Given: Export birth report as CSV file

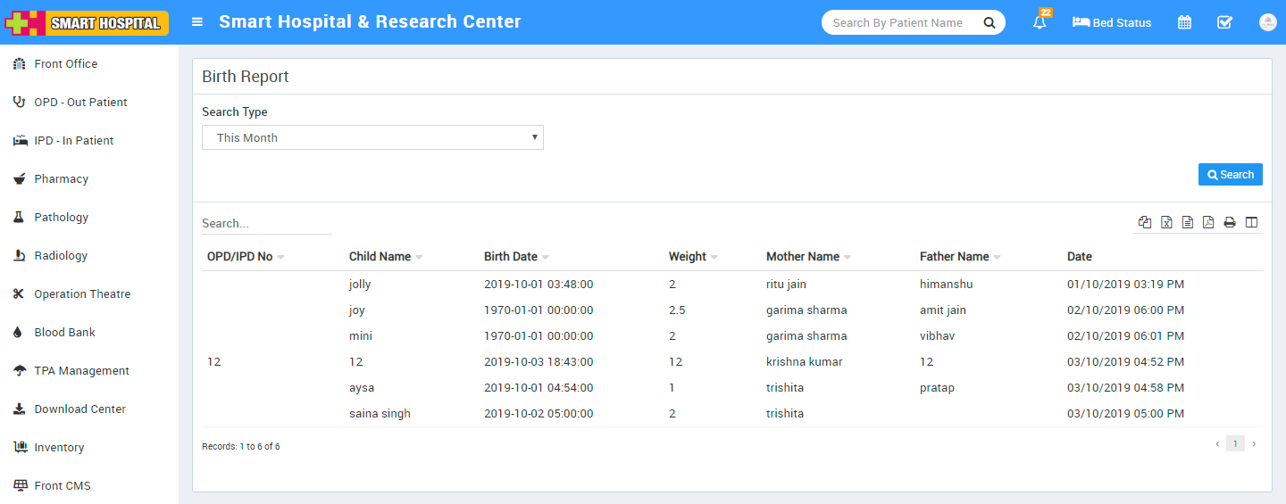Looking at the screenshot, I should (x=1188, y=222).
